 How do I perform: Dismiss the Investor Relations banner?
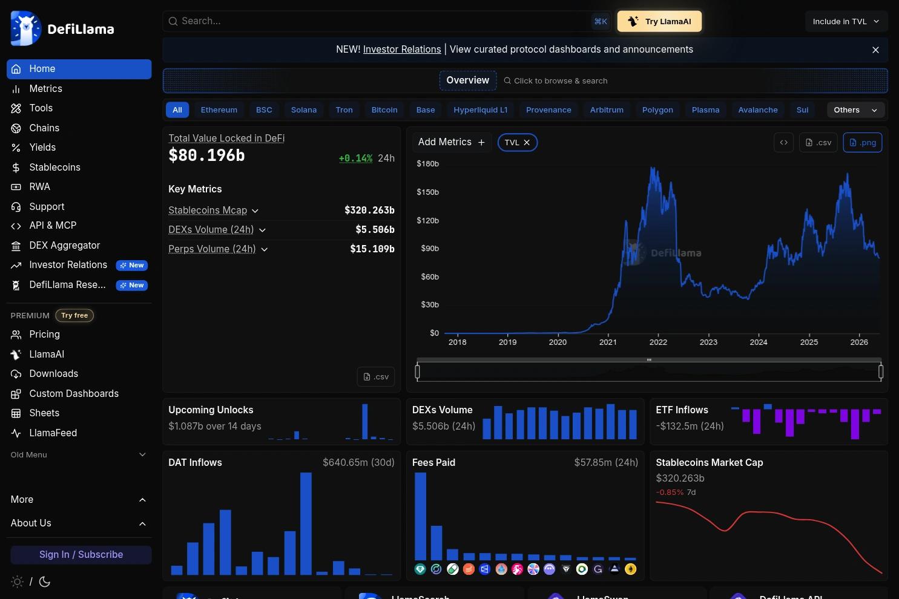coord(875,50)
